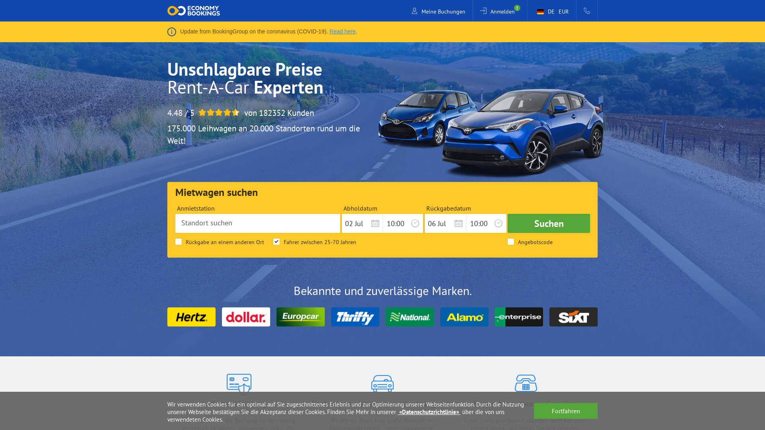Click the car selection icon
Image resolution: width=765 pixels, height=430 pixels.
pyautogui.click(x=382, y=383)
